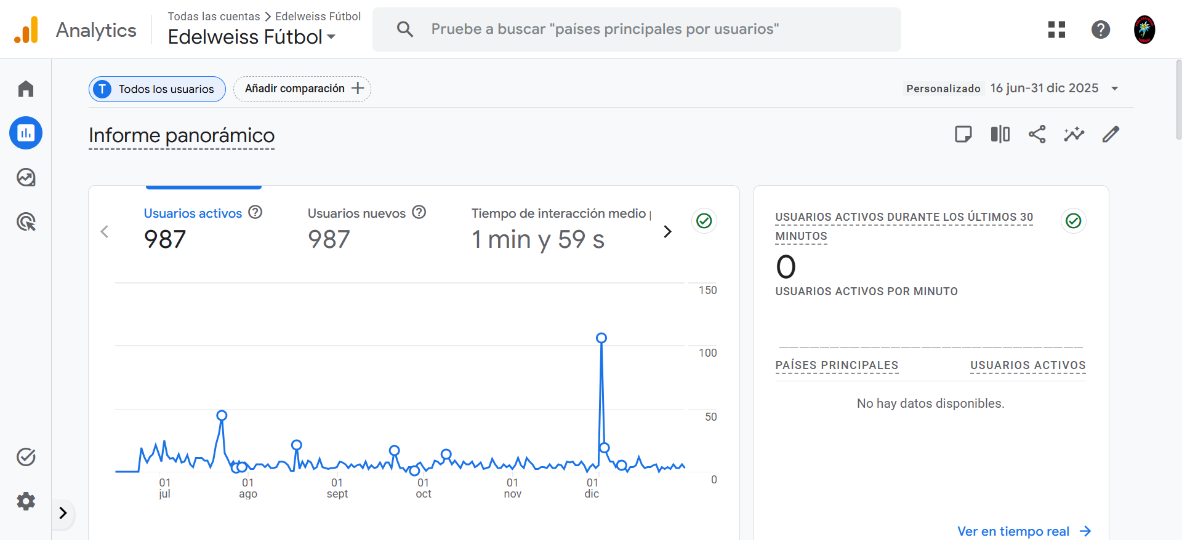This screenshot has width=1182, height=540.
Task: Click the Edelweiss Fútbol breadcrumb link
Action: click(x=318, y=17)
